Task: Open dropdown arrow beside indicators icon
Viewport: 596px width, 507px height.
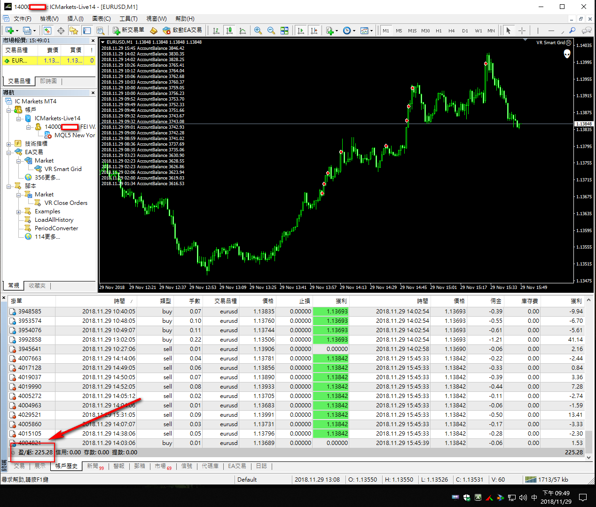Action: point(337,31)
